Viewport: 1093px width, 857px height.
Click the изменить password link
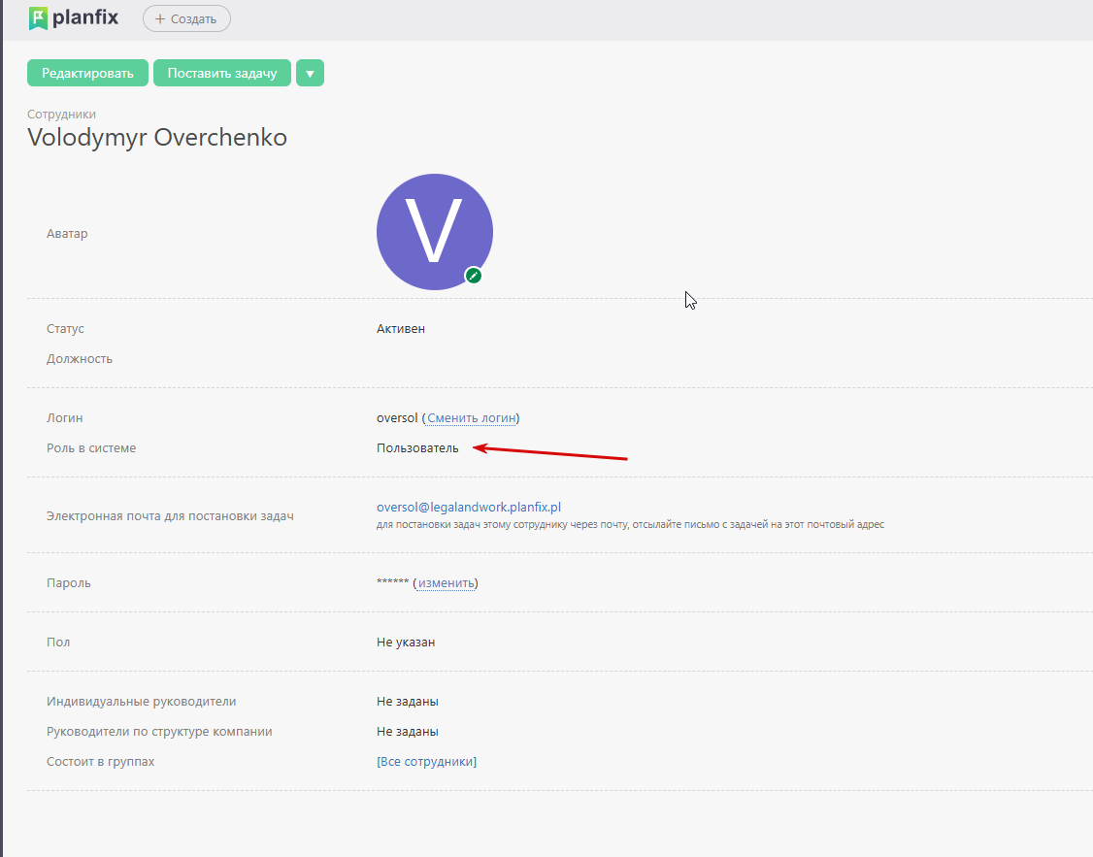click(447, 583)
